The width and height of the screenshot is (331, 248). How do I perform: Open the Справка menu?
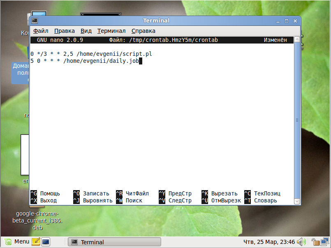pyautogui.click(x=144, y=31)
